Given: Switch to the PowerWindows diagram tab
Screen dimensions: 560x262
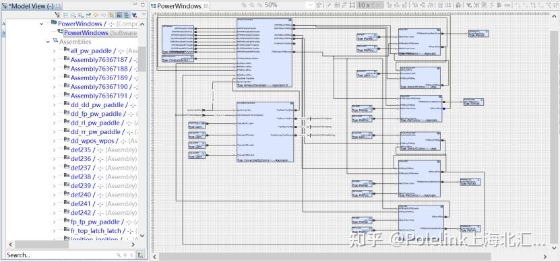Looking at the screenshot, I should pyautogui.click(x=177, y=5).
